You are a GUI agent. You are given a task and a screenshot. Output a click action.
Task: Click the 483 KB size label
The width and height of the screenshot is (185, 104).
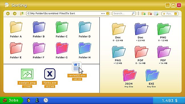(77, 79)
